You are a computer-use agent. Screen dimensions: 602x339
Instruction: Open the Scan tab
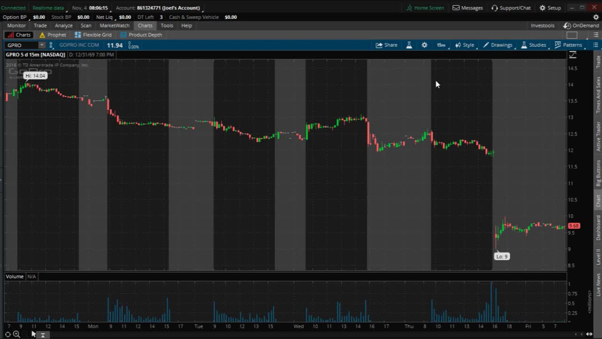tap(86, 25)
